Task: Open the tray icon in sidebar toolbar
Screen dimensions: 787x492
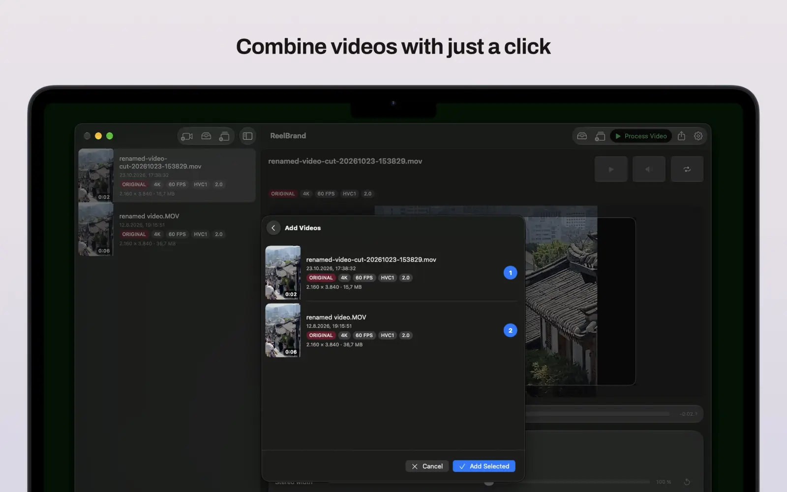Action: tap(206, 136)
